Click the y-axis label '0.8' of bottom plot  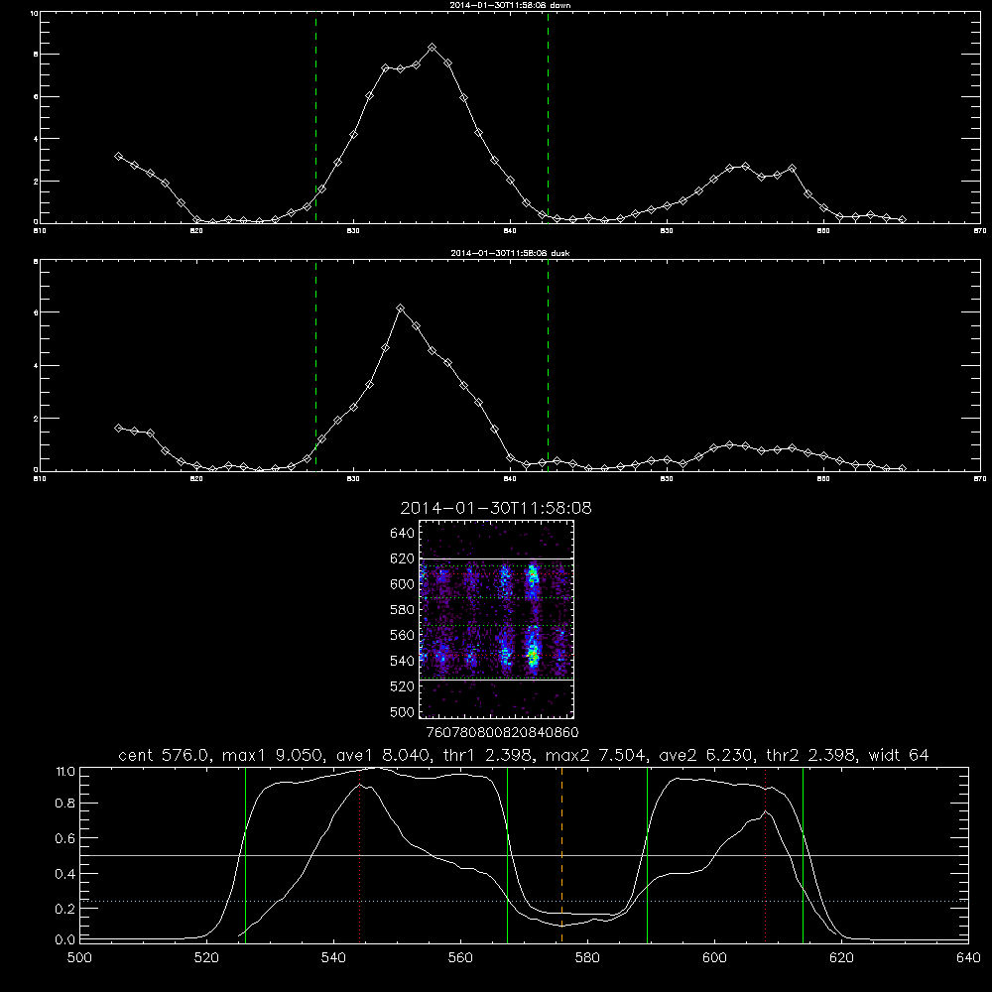point(64,804)
